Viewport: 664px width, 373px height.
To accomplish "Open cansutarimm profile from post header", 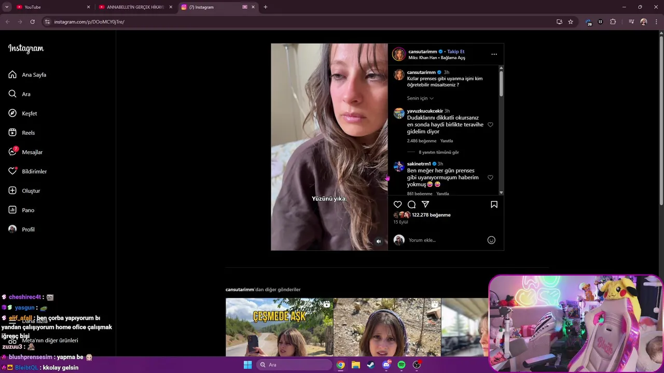I will (422, 52).
